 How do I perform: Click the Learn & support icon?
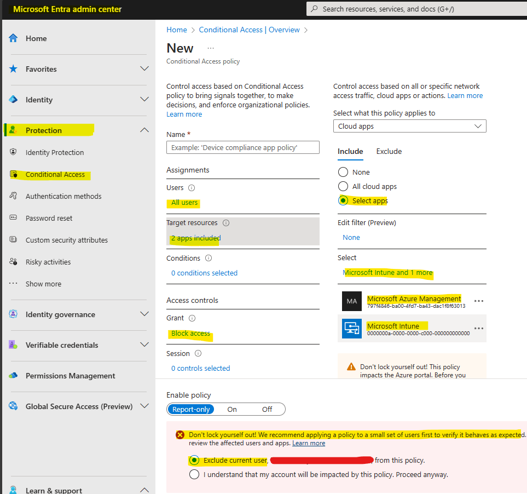click(x=13, y=490)
